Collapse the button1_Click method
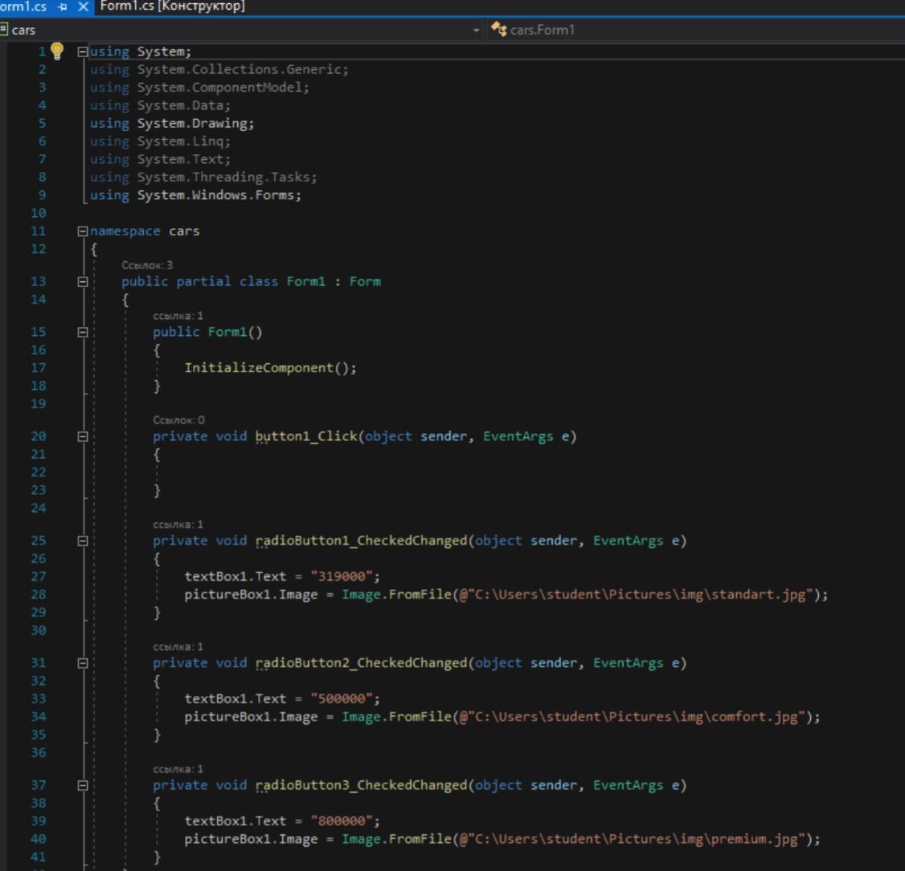905x871 pixels. click(82, 436)
